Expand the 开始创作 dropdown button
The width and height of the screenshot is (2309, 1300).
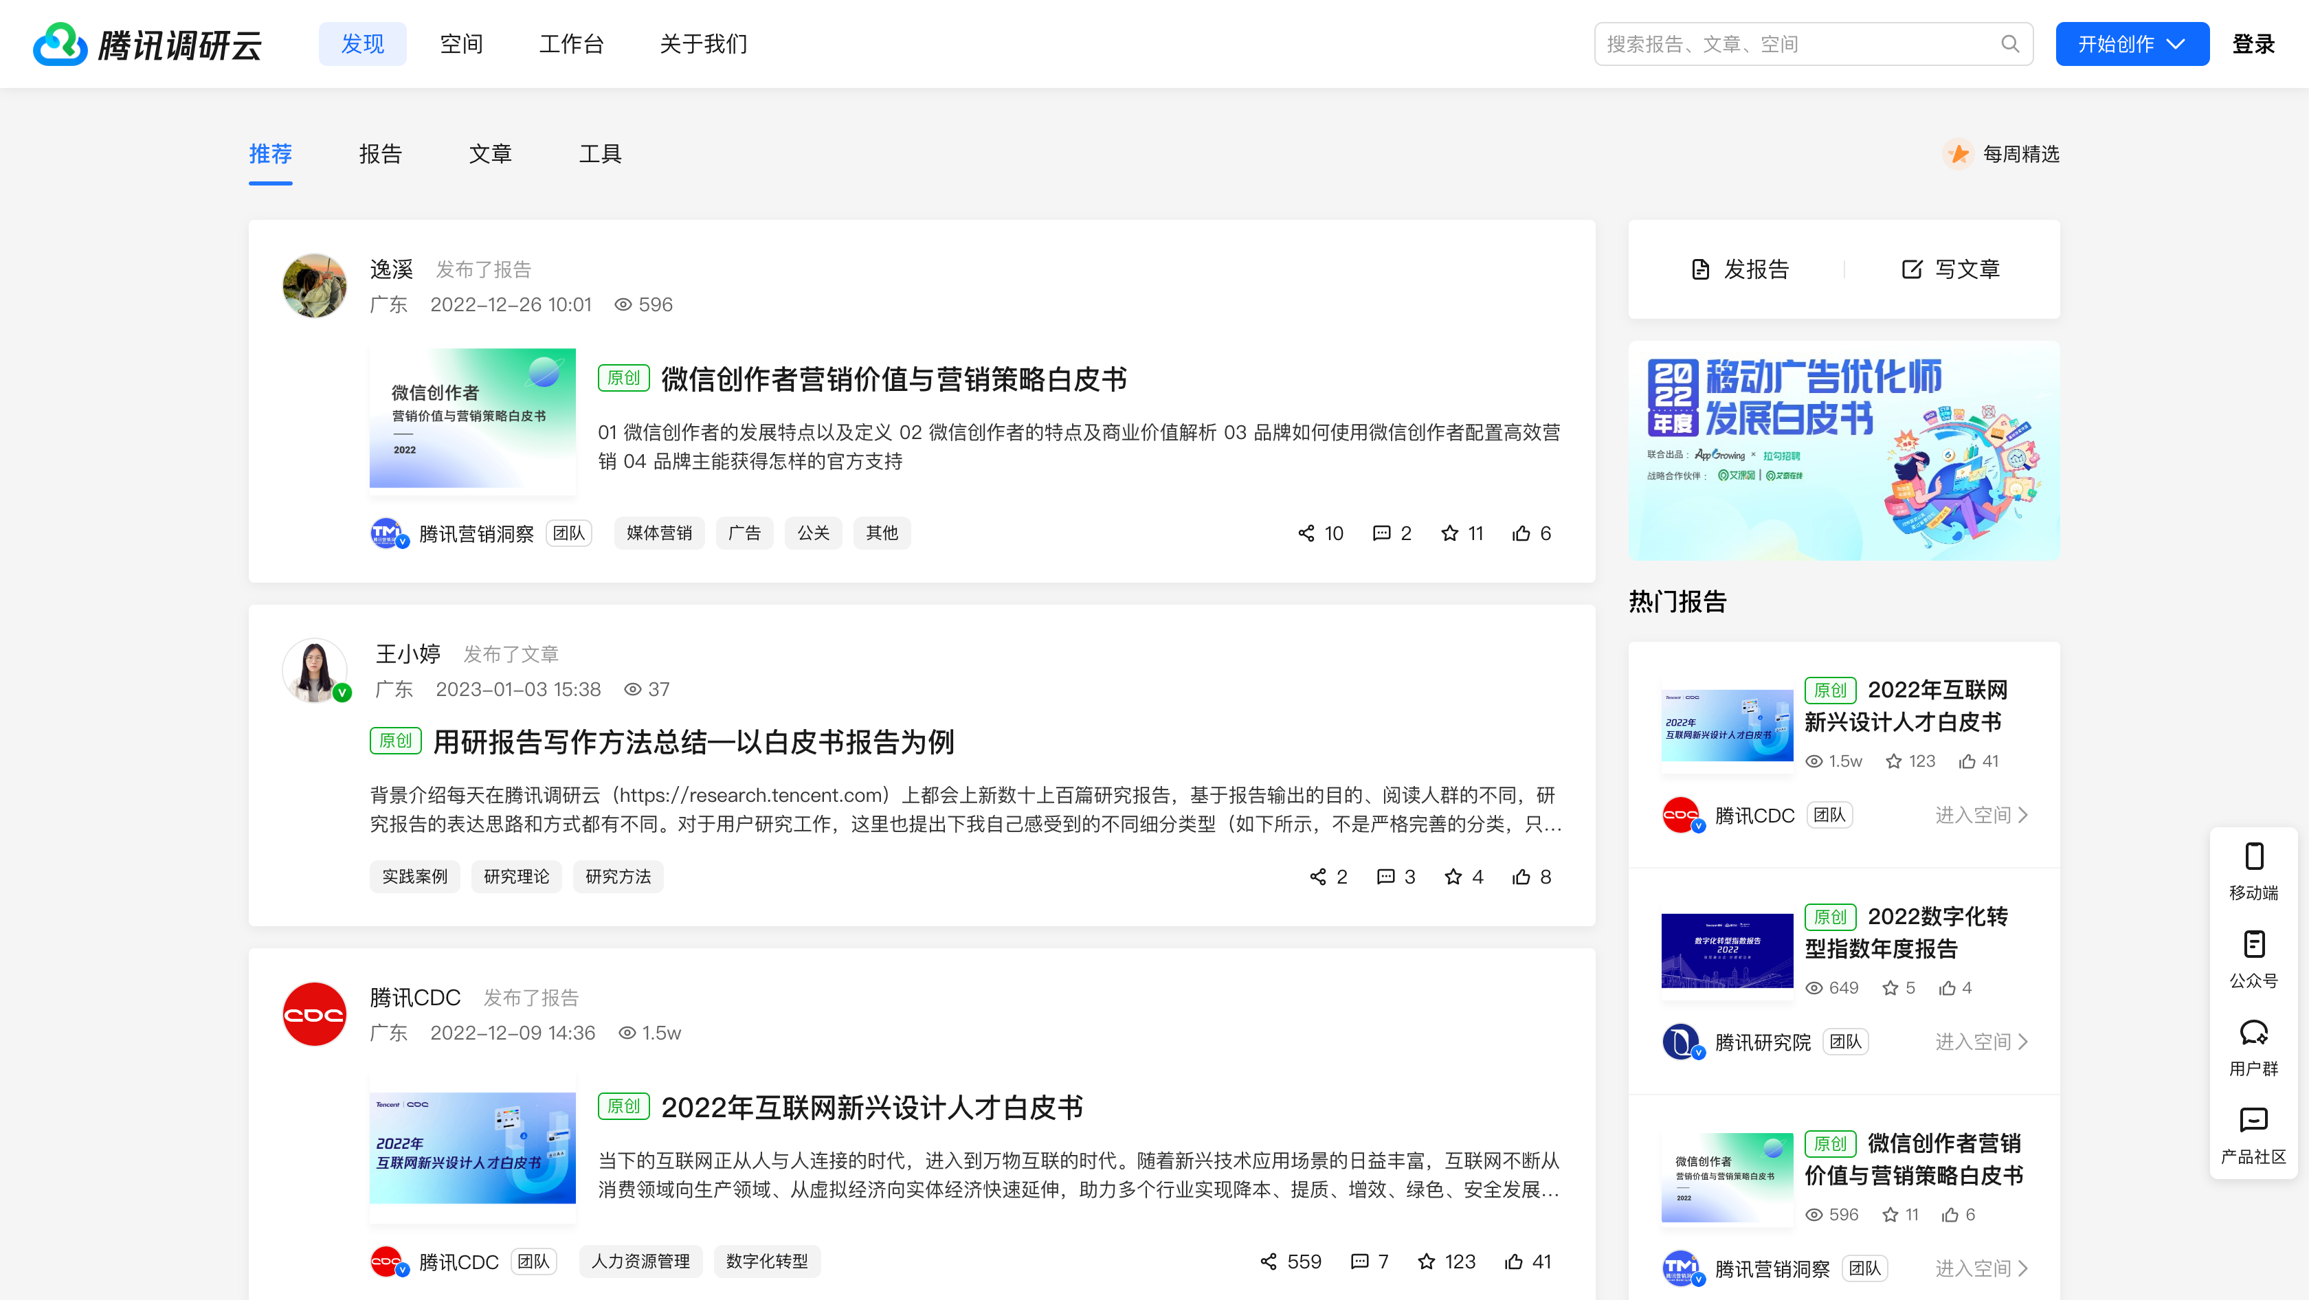tap(2132, 44)
